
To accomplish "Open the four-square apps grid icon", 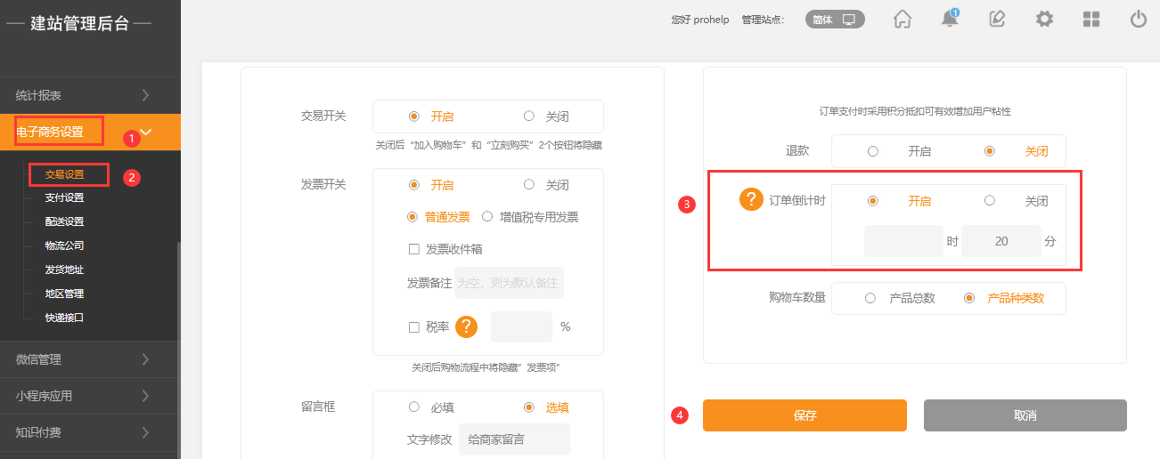I will point(1091,19).
